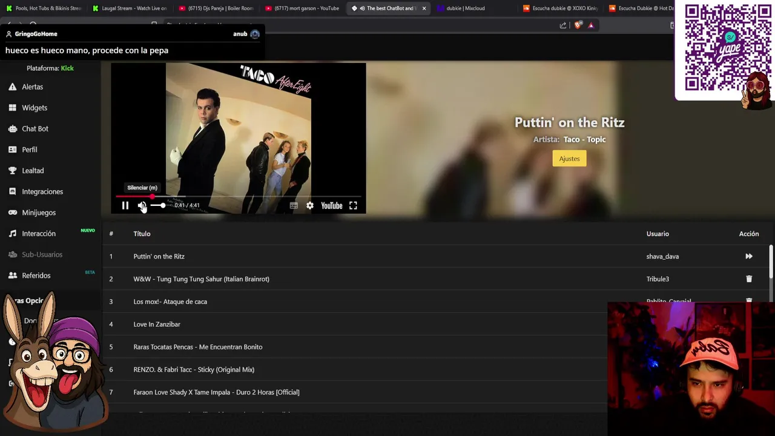Mute the video with the speaker icon
The height and width of the screenshot is (436, 775).
(142, 206)
